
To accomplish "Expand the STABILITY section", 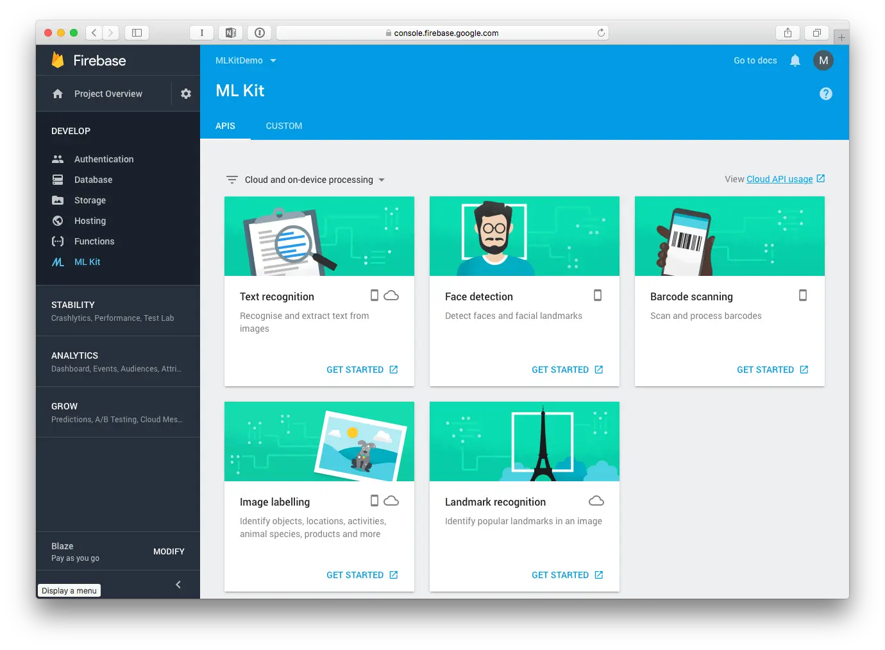I will click(118, 311).
